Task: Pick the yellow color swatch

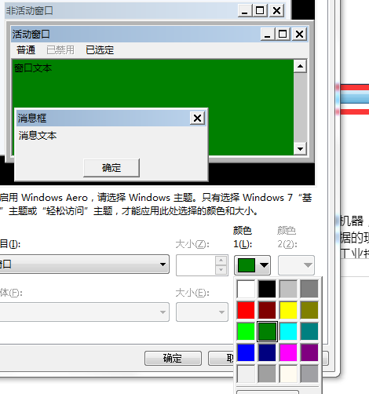Action: coord(288,310)
